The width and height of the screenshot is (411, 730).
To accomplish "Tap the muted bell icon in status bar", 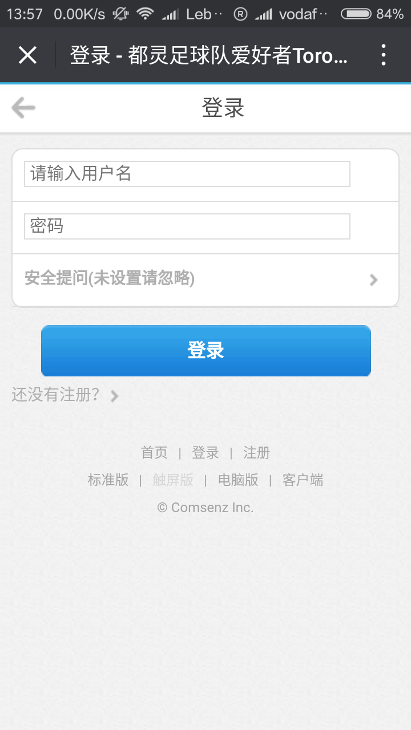I will click(120, 14).
